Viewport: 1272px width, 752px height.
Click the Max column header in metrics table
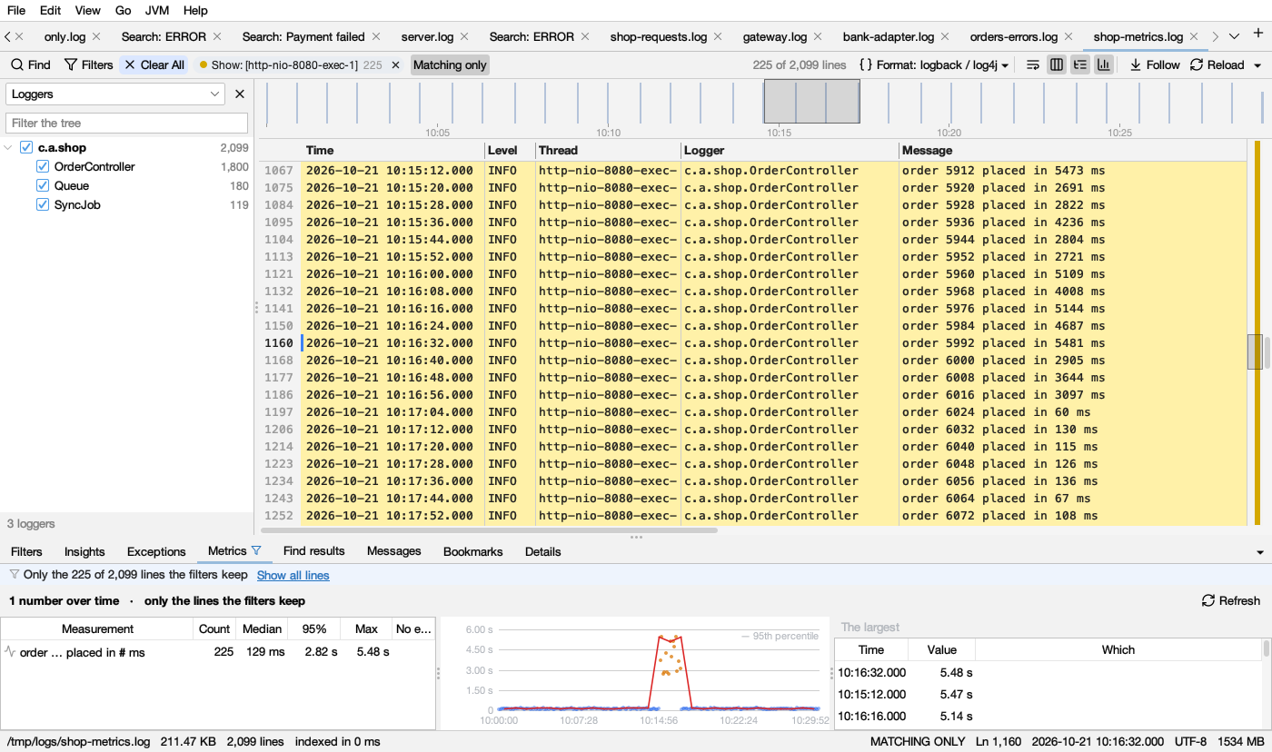coord(366,628)
